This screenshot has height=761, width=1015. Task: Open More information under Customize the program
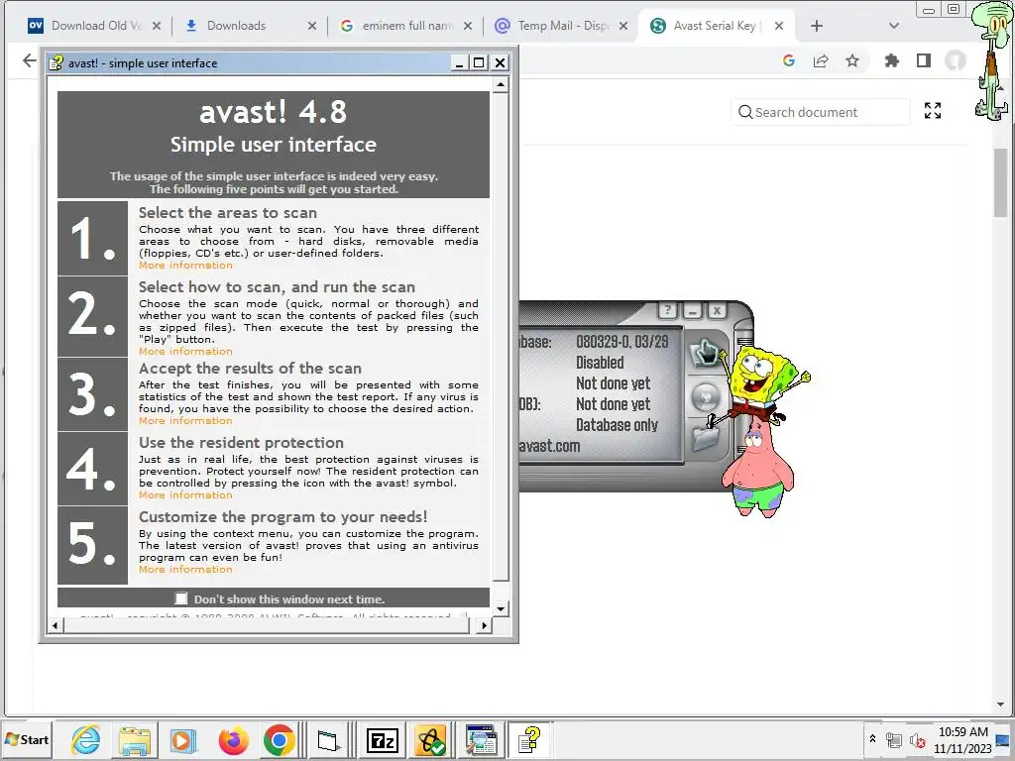[185, 570]
